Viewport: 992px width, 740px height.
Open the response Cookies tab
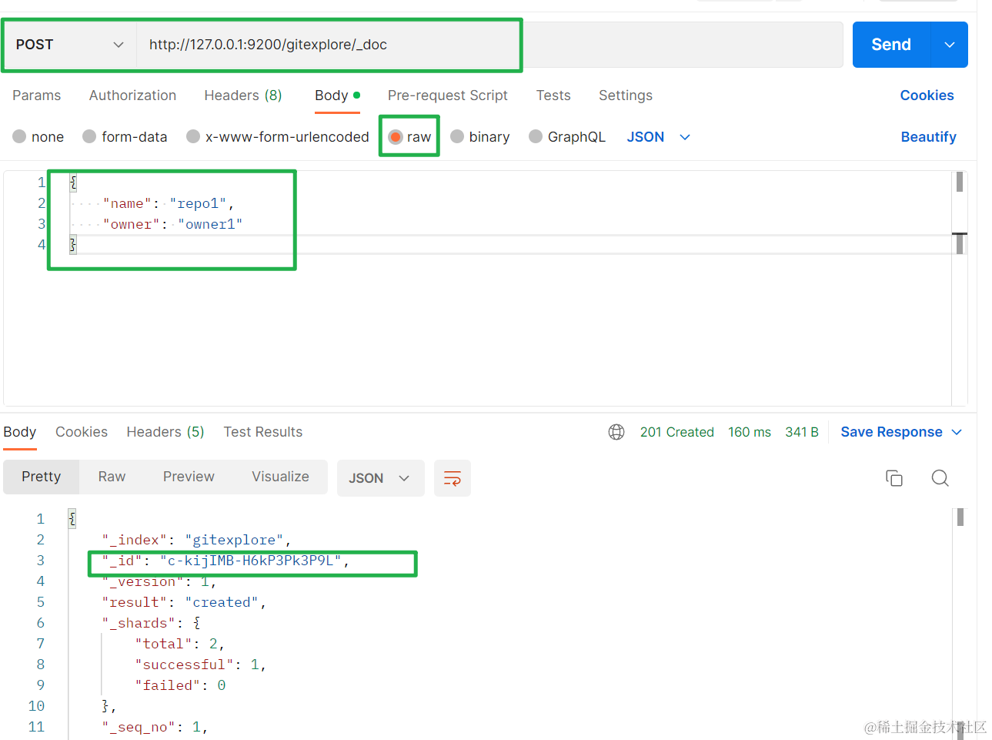coord(82,432)
